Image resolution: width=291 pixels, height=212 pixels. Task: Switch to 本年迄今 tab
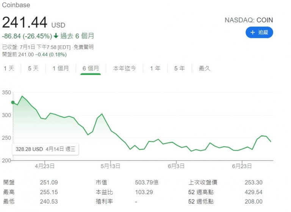tap(124, 69)
